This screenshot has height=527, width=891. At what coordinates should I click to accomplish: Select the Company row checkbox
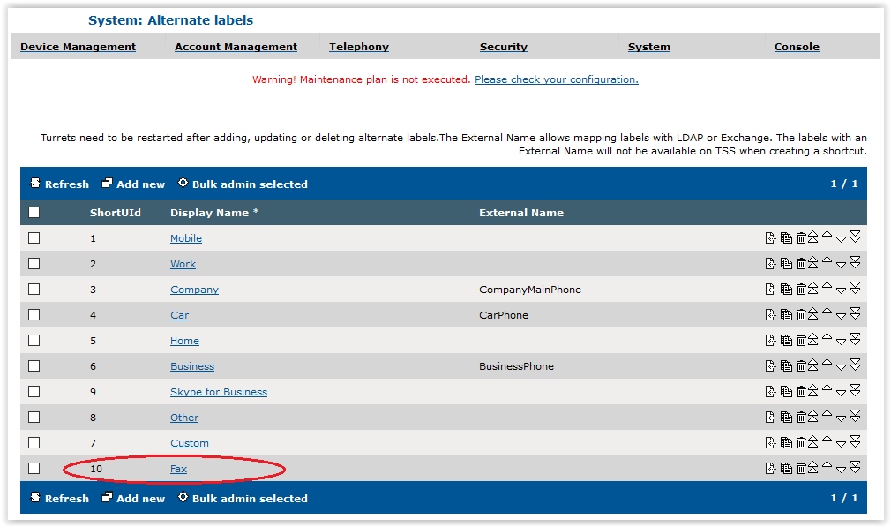[x=34, y=290]
